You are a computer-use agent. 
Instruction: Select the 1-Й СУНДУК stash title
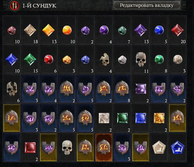point(40,6)
